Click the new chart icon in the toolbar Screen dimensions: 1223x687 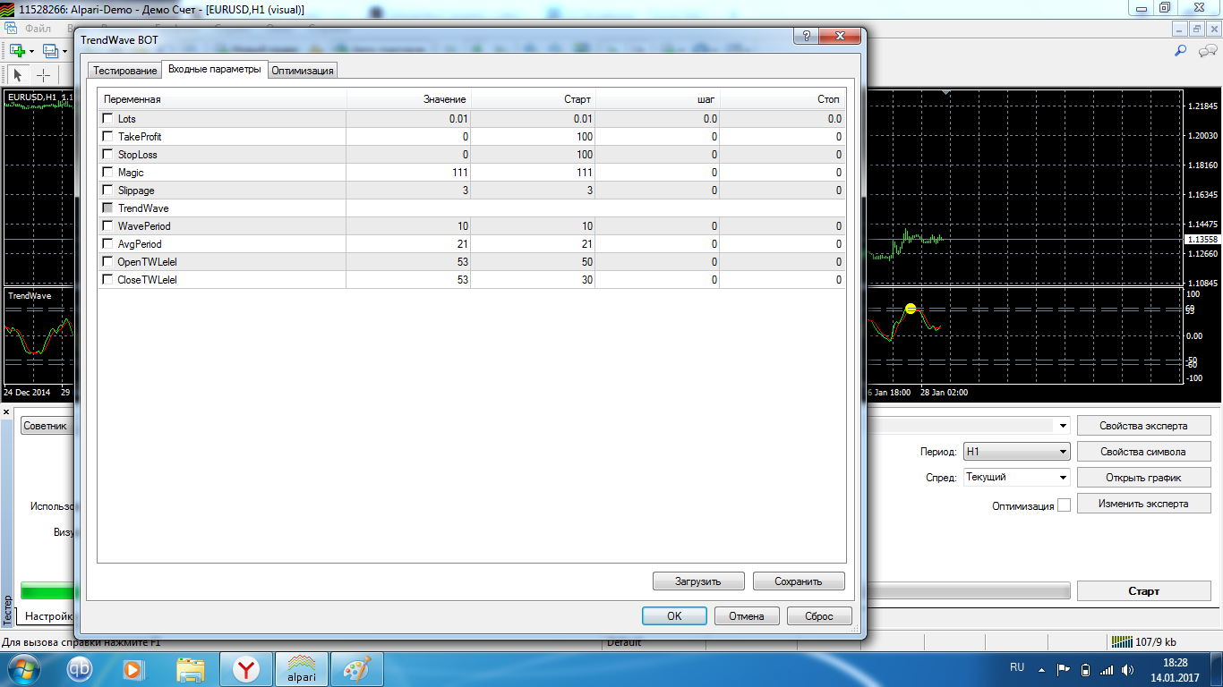pos(17,51)
